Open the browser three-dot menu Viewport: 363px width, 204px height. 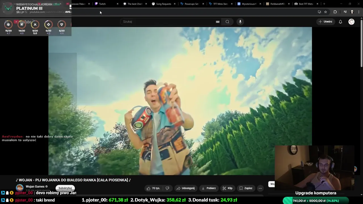(x=359, y=12)
